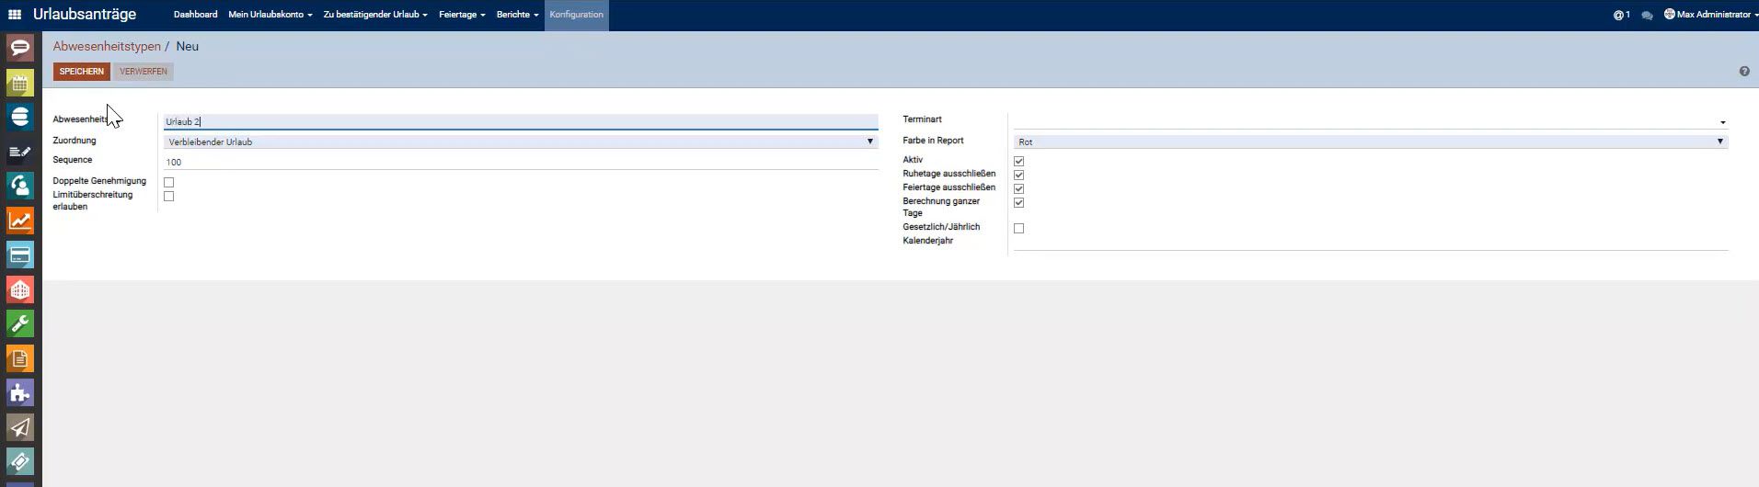Enable the Doppelte Genehmigung checkbox
Viewport: 1759px width, 487px height.
tap(168, 182)
